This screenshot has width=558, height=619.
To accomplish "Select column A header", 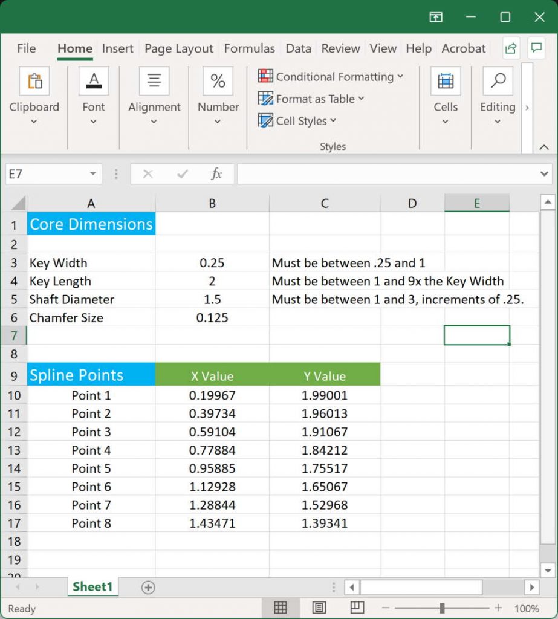I will pos(91,203).
